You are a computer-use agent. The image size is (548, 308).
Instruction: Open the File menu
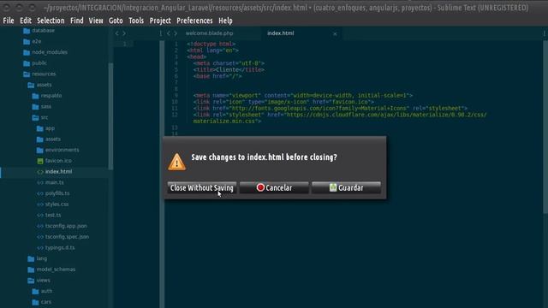tap(9, 21)
